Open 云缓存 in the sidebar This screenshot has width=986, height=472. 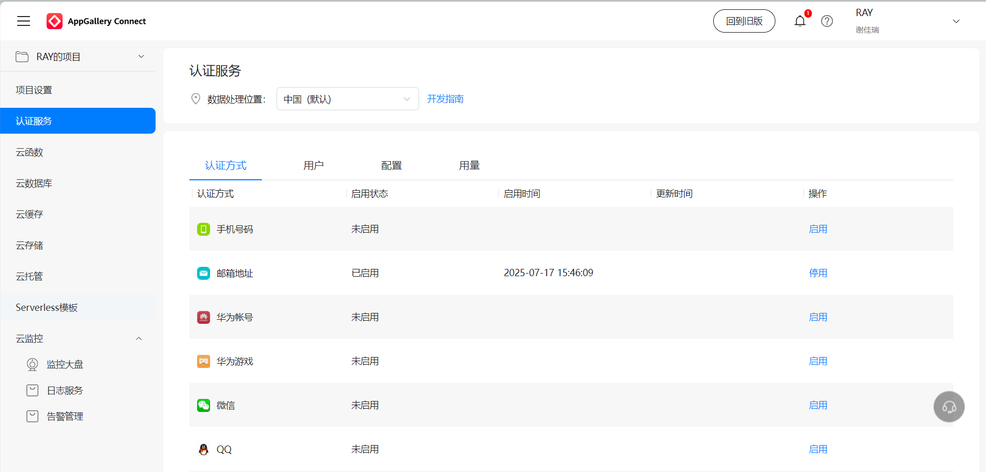(78, 214)
